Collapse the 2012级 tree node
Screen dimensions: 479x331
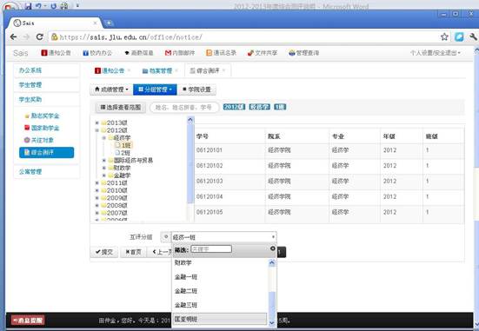[96, 130]
